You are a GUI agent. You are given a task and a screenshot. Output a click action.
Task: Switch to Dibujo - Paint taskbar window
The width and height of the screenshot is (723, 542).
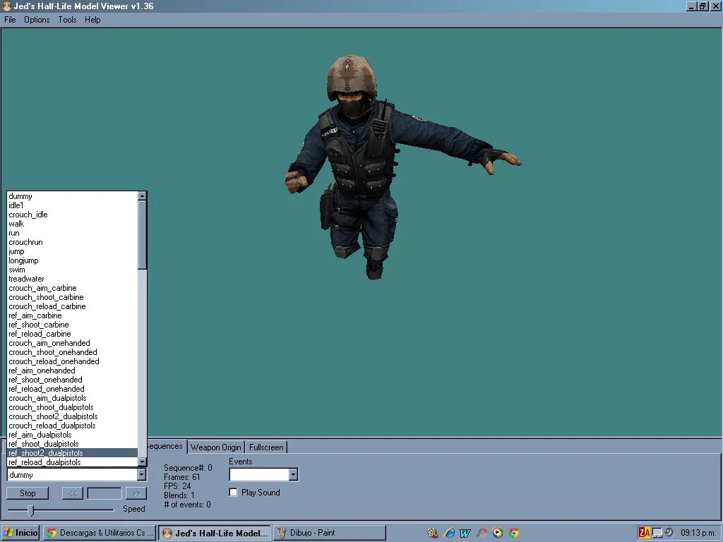[x=330, y=533]
